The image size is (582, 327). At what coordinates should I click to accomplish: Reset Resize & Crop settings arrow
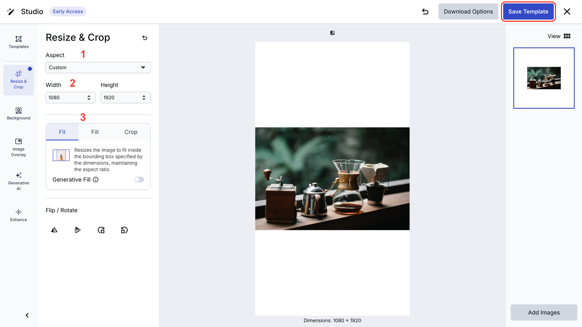tap(145, 38)
